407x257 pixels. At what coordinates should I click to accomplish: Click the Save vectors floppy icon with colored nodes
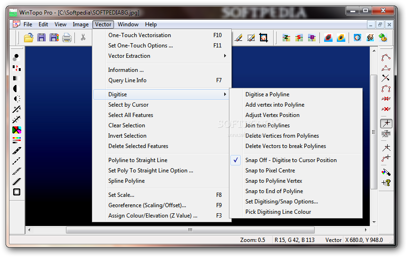tap(54, 38)
